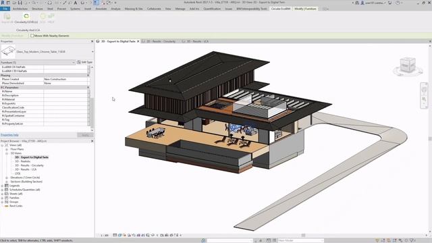Expand the Legends tree node

2,186
